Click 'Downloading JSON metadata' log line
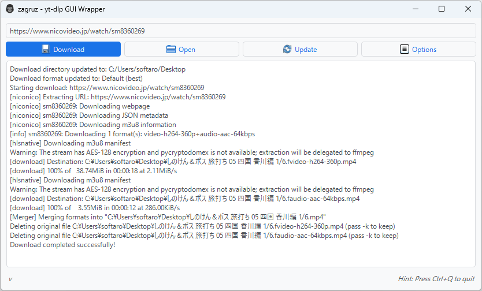 (89, 115)
